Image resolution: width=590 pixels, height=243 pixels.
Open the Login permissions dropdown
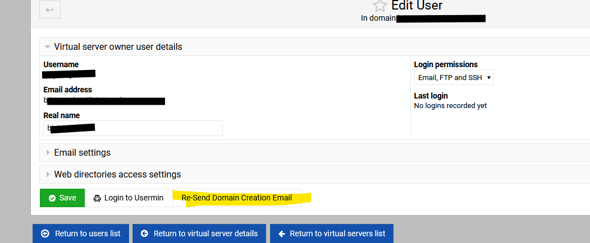pos(454,77)
